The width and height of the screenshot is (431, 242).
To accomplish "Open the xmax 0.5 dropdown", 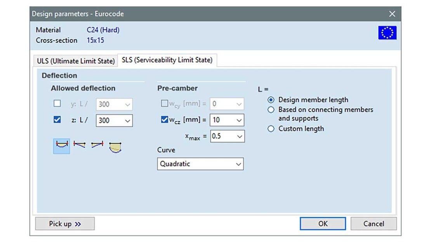I will 227,136.
